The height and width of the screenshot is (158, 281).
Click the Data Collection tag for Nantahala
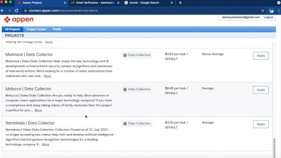tap(137, 123)
